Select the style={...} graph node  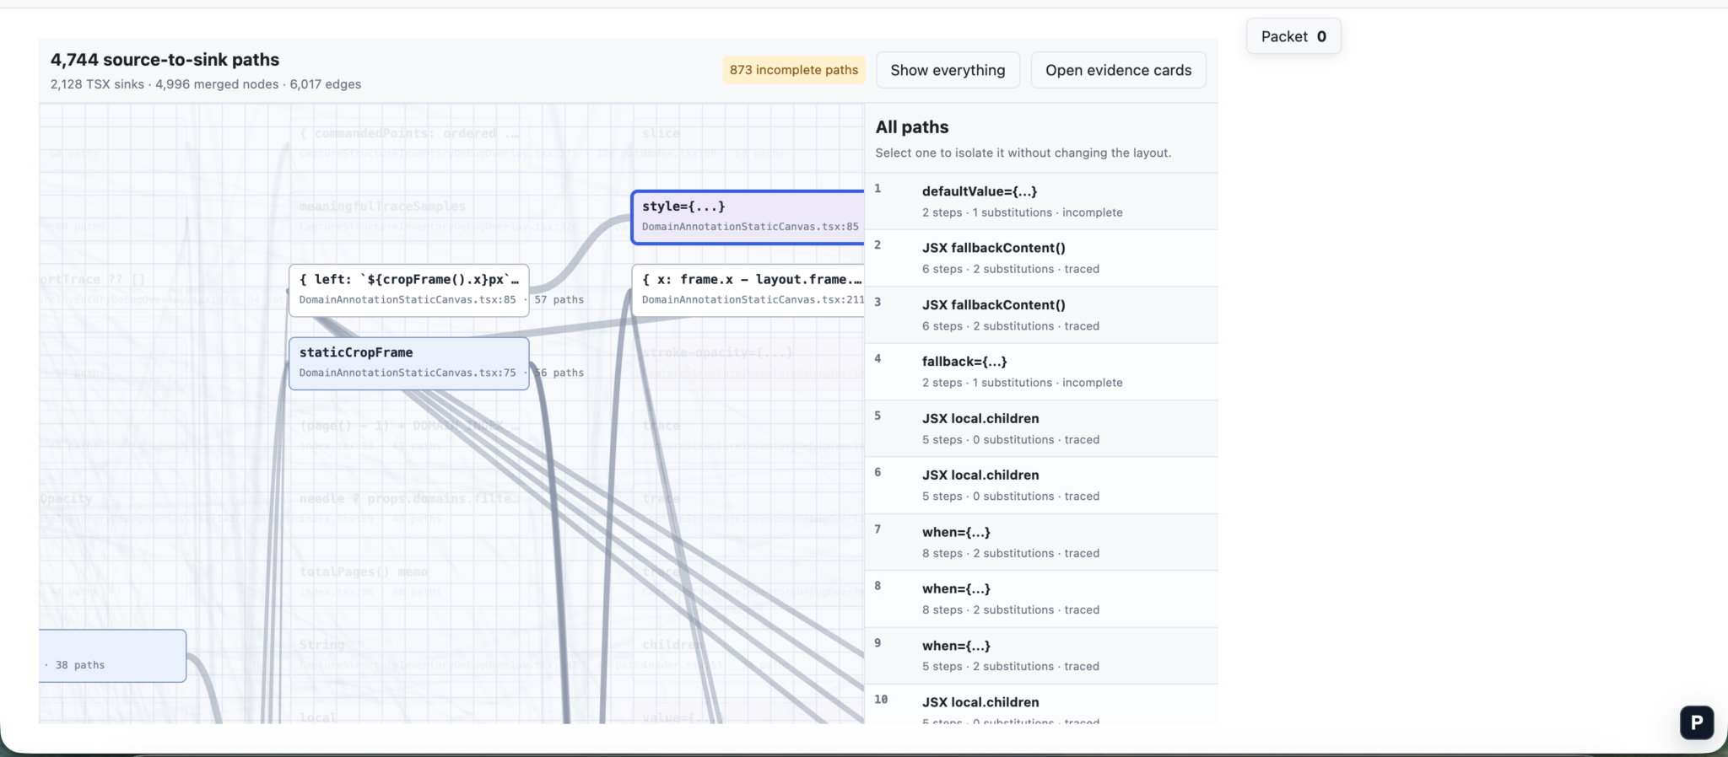pos(748,217)
